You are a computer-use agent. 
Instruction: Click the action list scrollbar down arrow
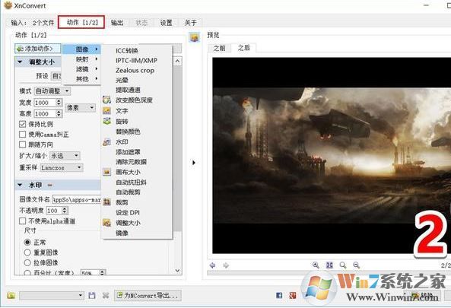[178, 270]
